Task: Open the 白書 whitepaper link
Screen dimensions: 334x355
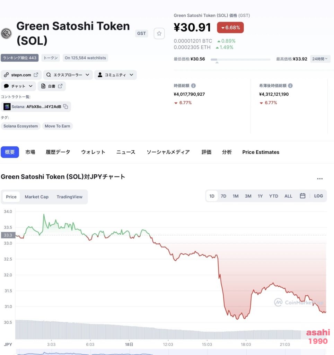Action: point(52,86)
